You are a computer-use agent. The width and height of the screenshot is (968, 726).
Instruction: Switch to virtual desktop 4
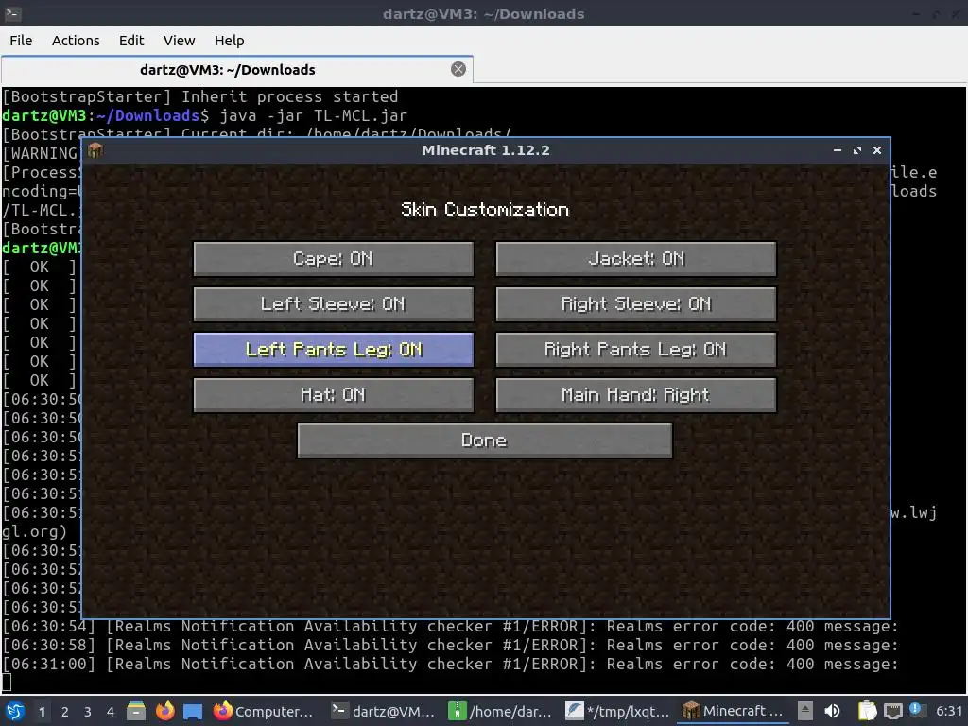pos(111,712)
